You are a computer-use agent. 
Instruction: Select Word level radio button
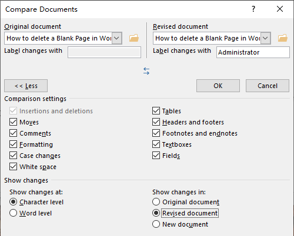point(13,213)
